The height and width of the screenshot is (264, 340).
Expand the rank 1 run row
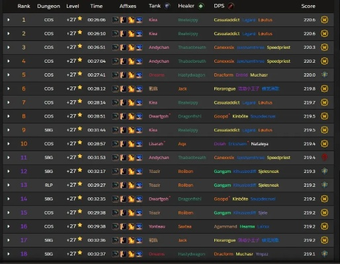[x=9, y=20]
